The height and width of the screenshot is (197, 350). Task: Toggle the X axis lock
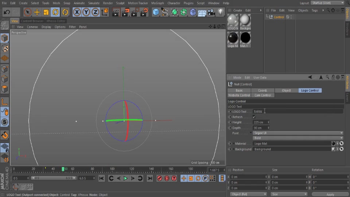pyautogui.click(x=77, y=12)
